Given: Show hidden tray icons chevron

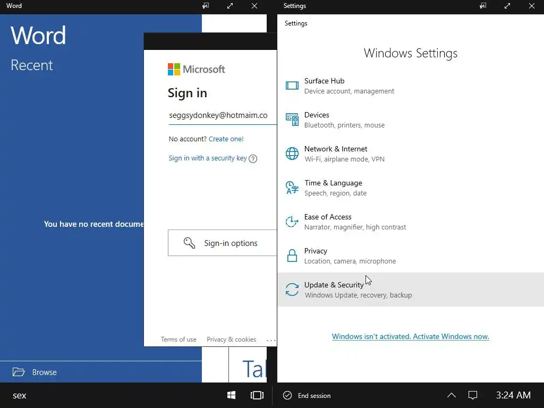Looking at the screenshot, I should coord(452,395).
